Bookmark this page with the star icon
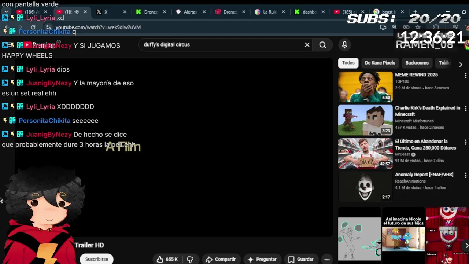 pos(418,27)
